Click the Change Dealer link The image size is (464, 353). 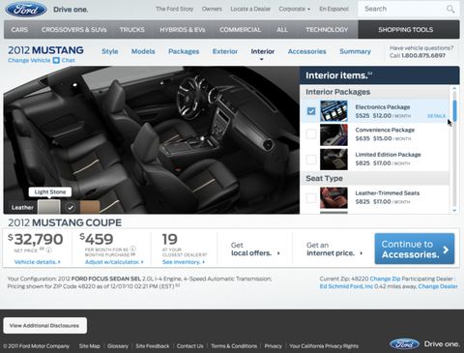(438, 286)
